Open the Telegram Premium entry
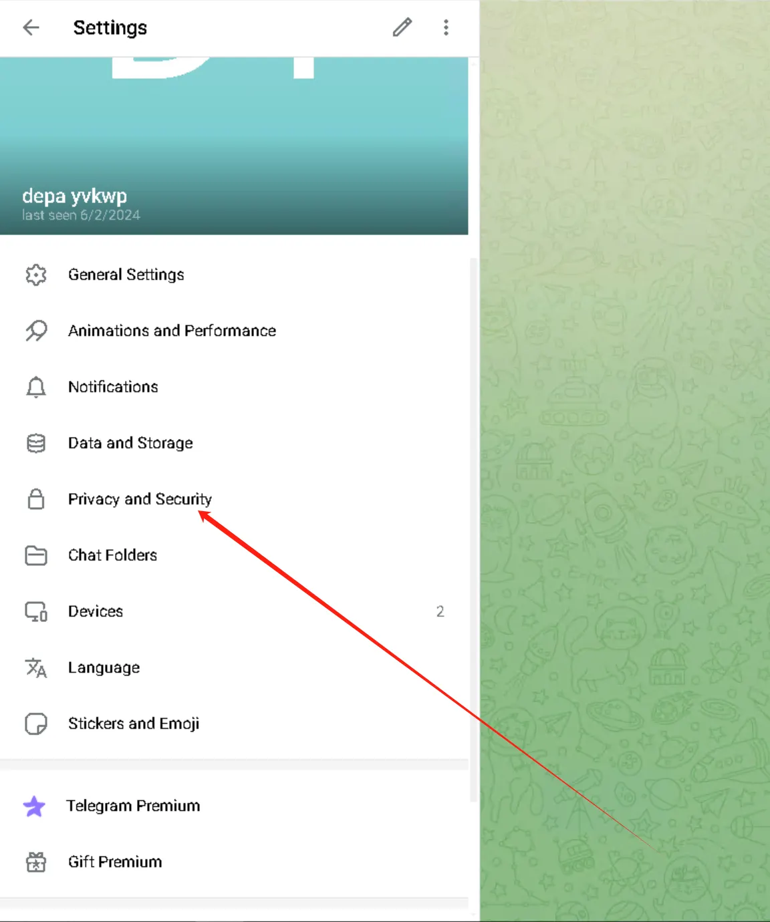The height and width of the screenshot is (922, 770). (234, 806)
